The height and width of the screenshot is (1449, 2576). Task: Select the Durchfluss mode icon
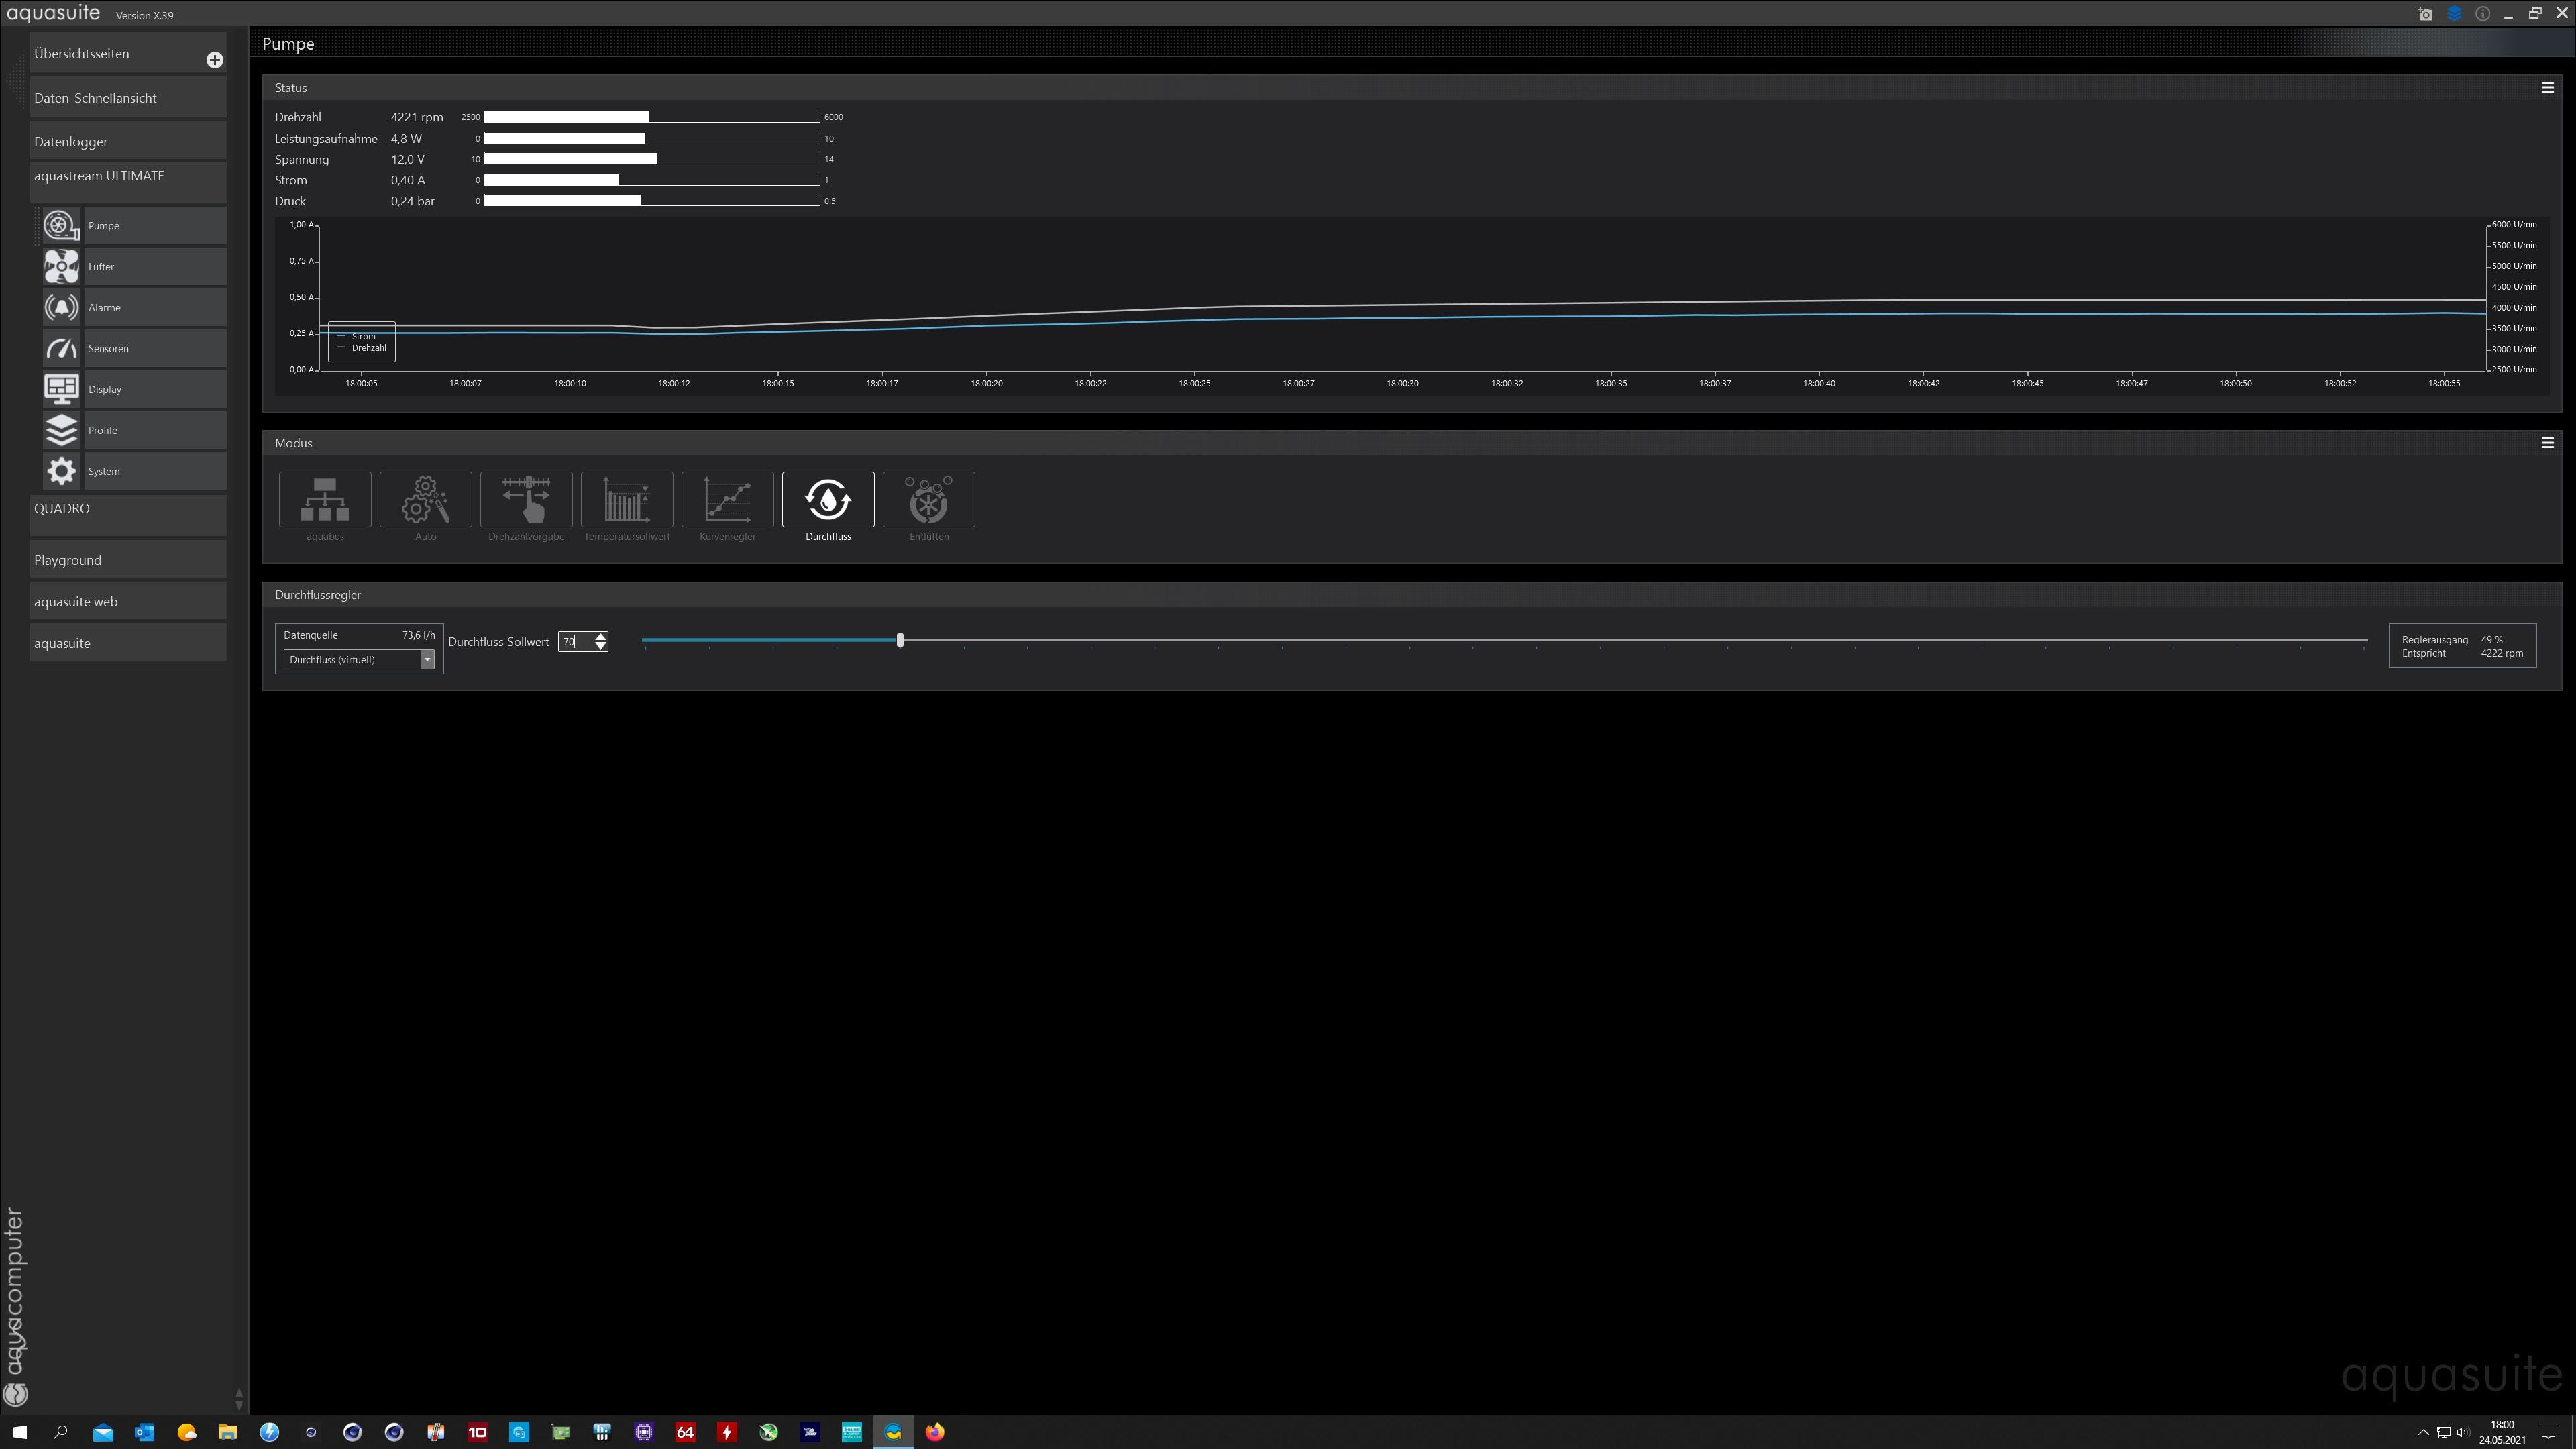(x=827, y=499)
